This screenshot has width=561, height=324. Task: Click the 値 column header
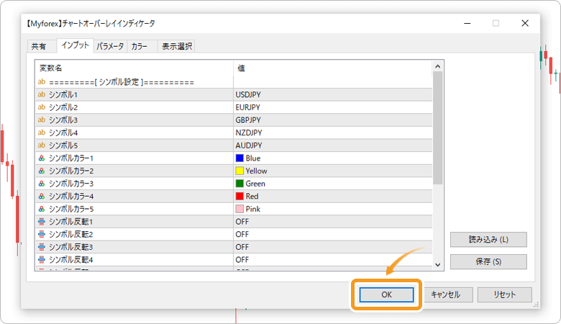pyautogui.click(x=333, y=68)
